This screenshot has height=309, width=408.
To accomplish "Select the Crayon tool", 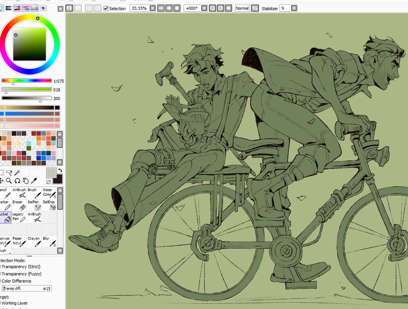I will click(34, 241).
